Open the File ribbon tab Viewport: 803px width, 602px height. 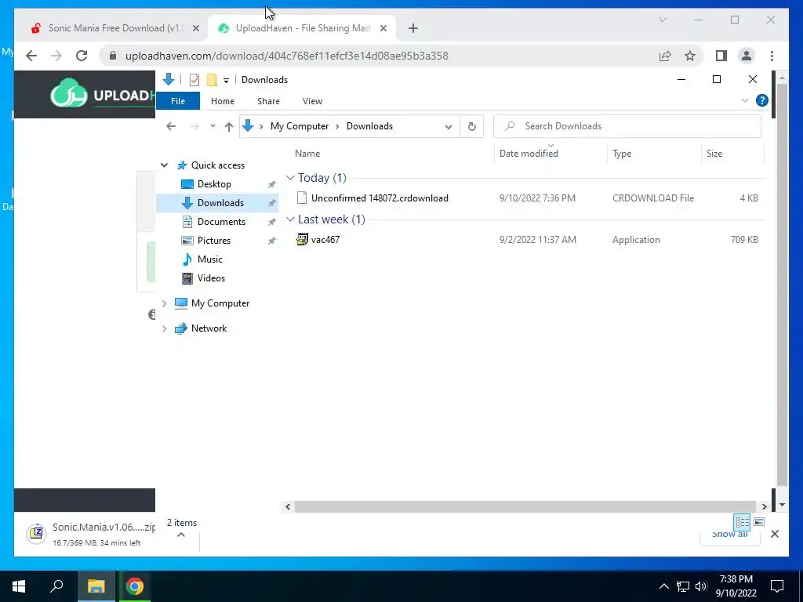[178, 101]
